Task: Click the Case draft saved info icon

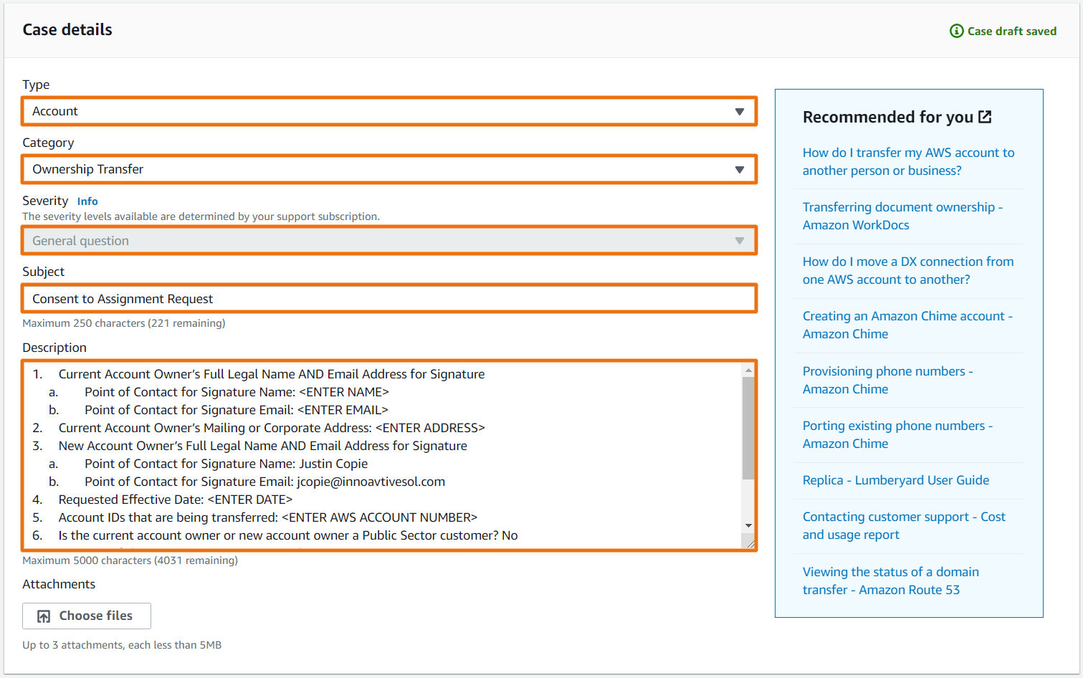Action: 956,31
